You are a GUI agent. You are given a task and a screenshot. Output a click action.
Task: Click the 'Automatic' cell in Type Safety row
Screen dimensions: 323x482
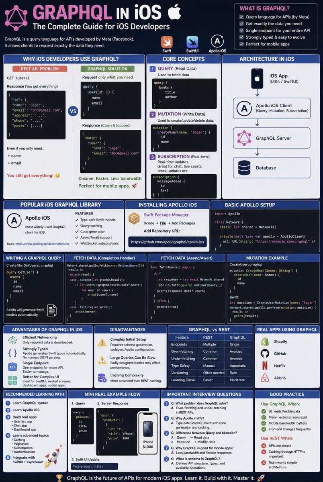(x=237, y=366)
